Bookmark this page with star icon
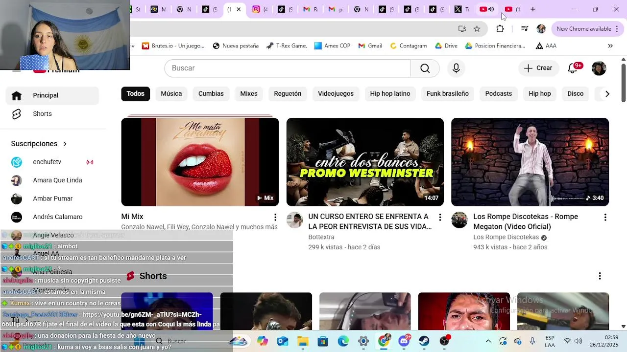Screen dimensions: 627x352 [x=477, y=29]
